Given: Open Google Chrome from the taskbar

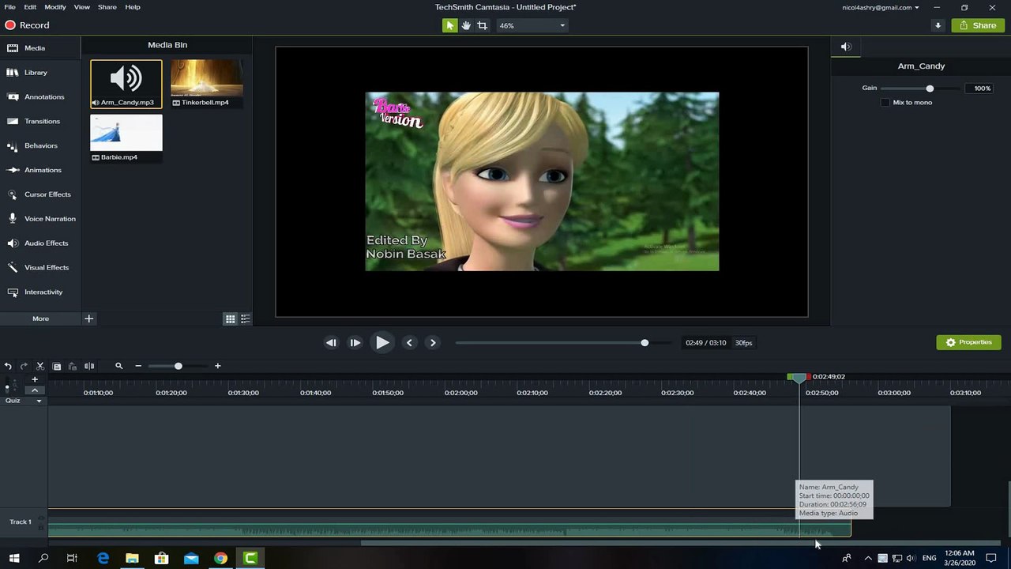Looking at the screenshot, I should 221,558.
